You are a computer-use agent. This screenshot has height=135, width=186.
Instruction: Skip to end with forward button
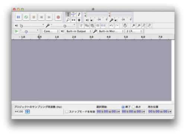pos(49,17)
